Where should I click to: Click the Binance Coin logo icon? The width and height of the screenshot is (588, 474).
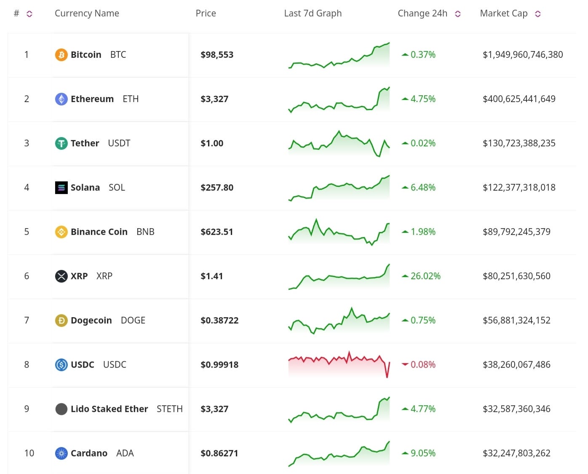(x=61, y=232)
